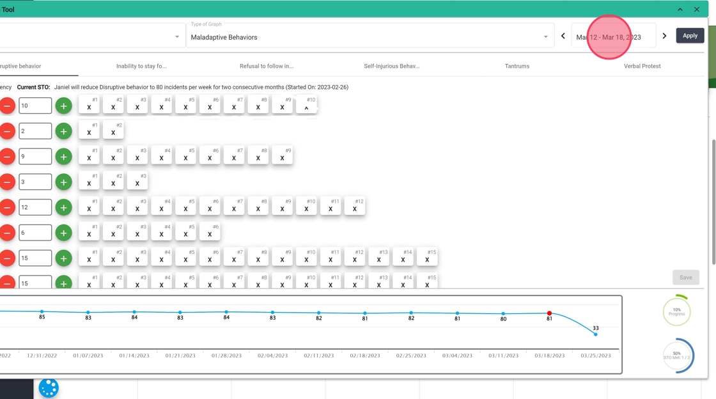Click the green plus button beside value 10

tap(63, 106)
